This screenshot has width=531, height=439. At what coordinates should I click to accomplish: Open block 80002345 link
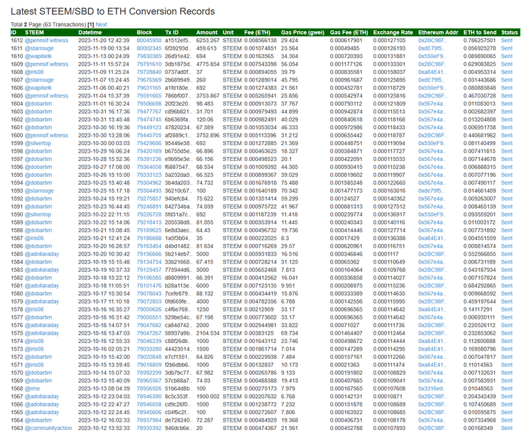click(149, 48)
